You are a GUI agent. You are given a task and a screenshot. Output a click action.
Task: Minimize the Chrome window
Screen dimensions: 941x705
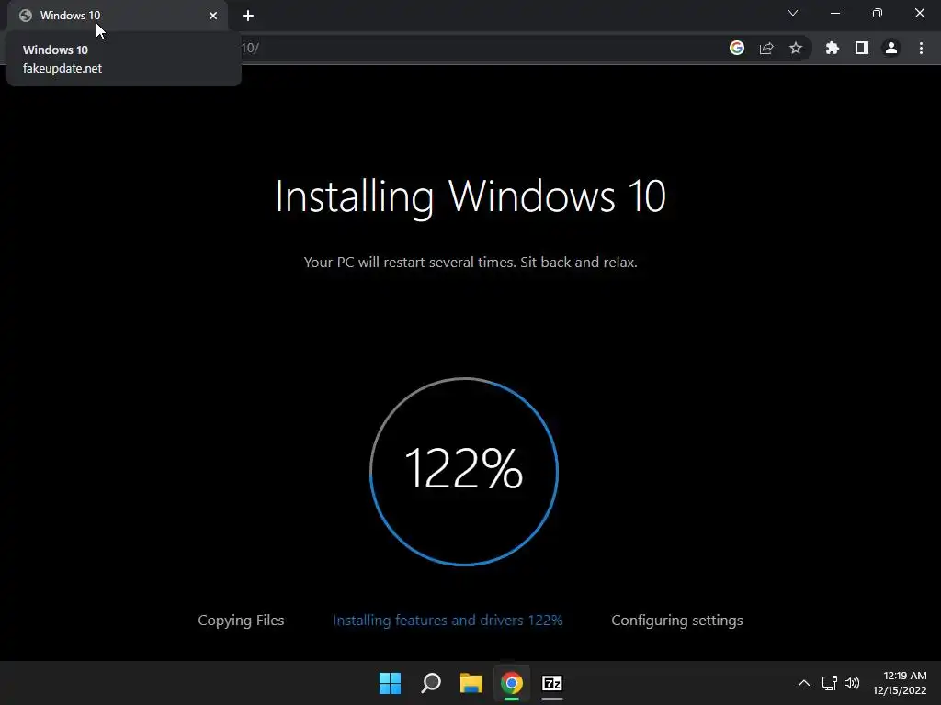835,13
